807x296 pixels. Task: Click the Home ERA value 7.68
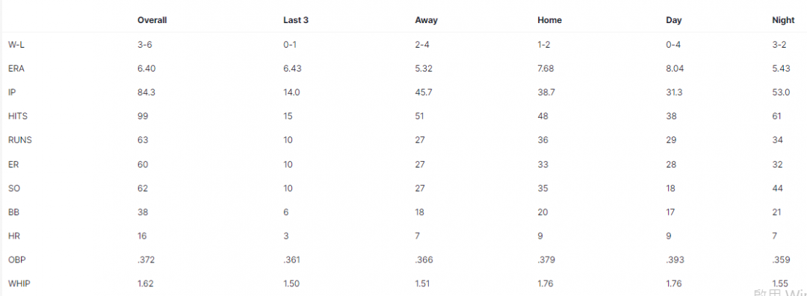click(545, 69)
